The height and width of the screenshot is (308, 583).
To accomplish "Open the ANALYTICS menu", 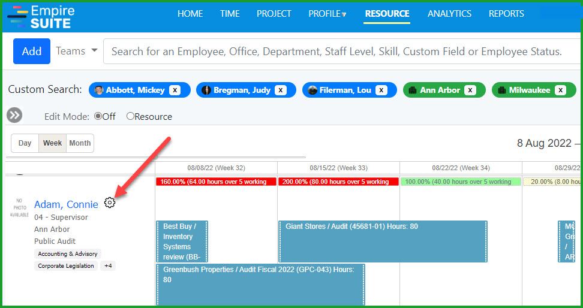I will tap(449, 14).
